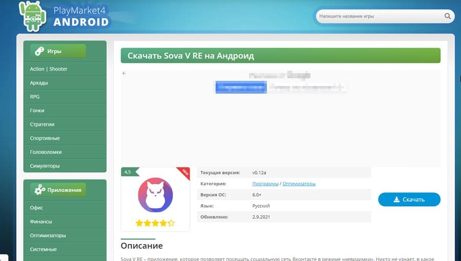Click the back arrow in the ad banner
The image size is (461, 261).
(x=124, y=73)
